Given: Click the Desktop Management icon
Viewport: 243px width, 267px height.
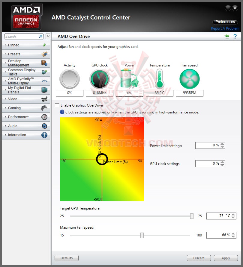Looking at the screenshot, I should [x=44, y=63].
